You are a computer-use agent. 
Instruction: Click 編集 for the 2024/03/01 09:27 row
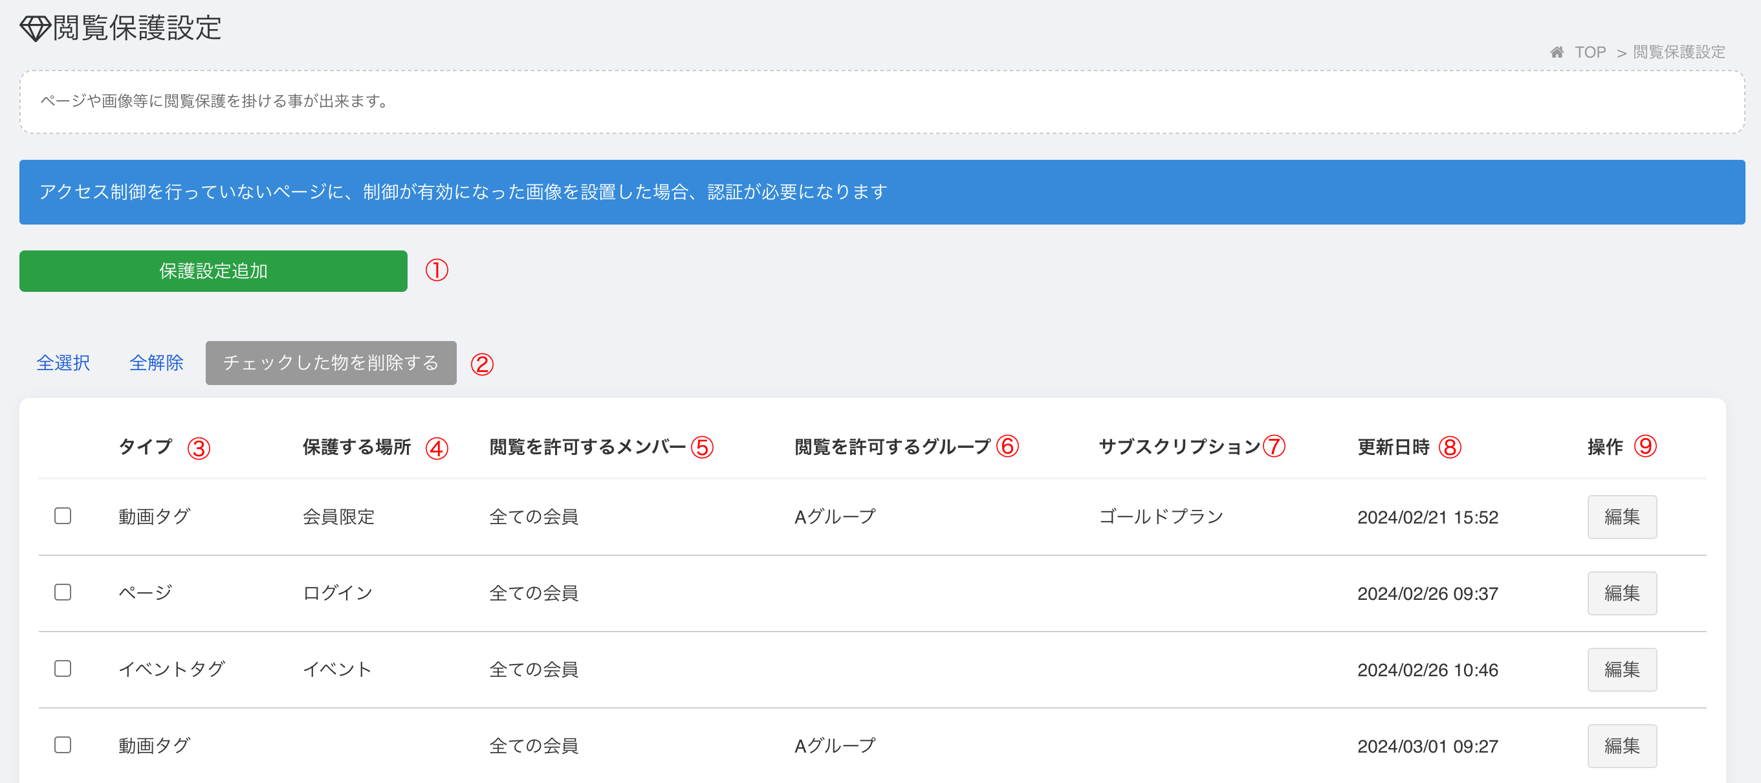pyautogui.click(x=1622, y=746)
